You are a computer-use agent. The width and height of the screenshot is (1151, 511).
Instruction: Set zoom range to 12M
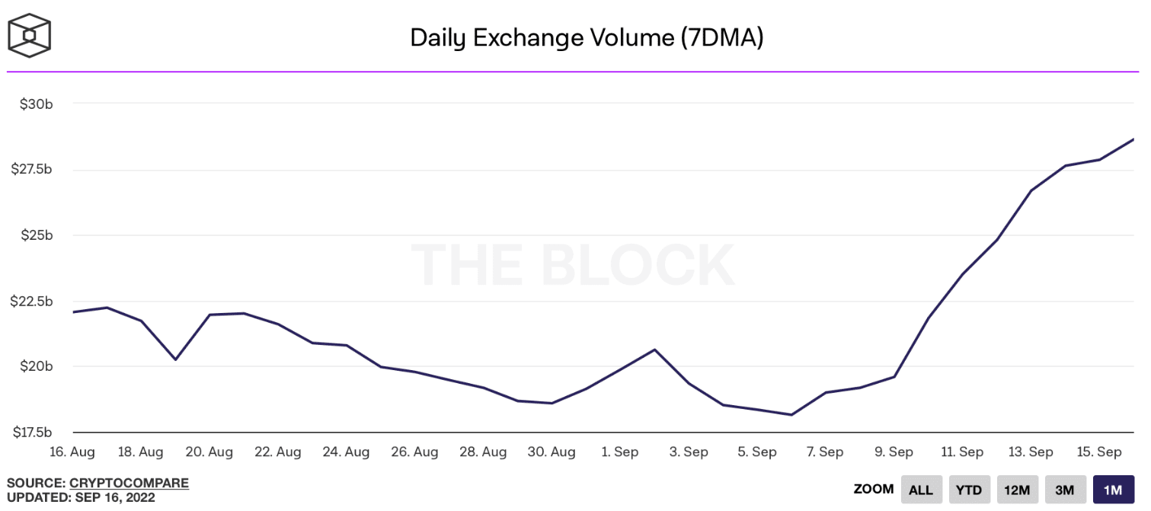coord(1017,490)
